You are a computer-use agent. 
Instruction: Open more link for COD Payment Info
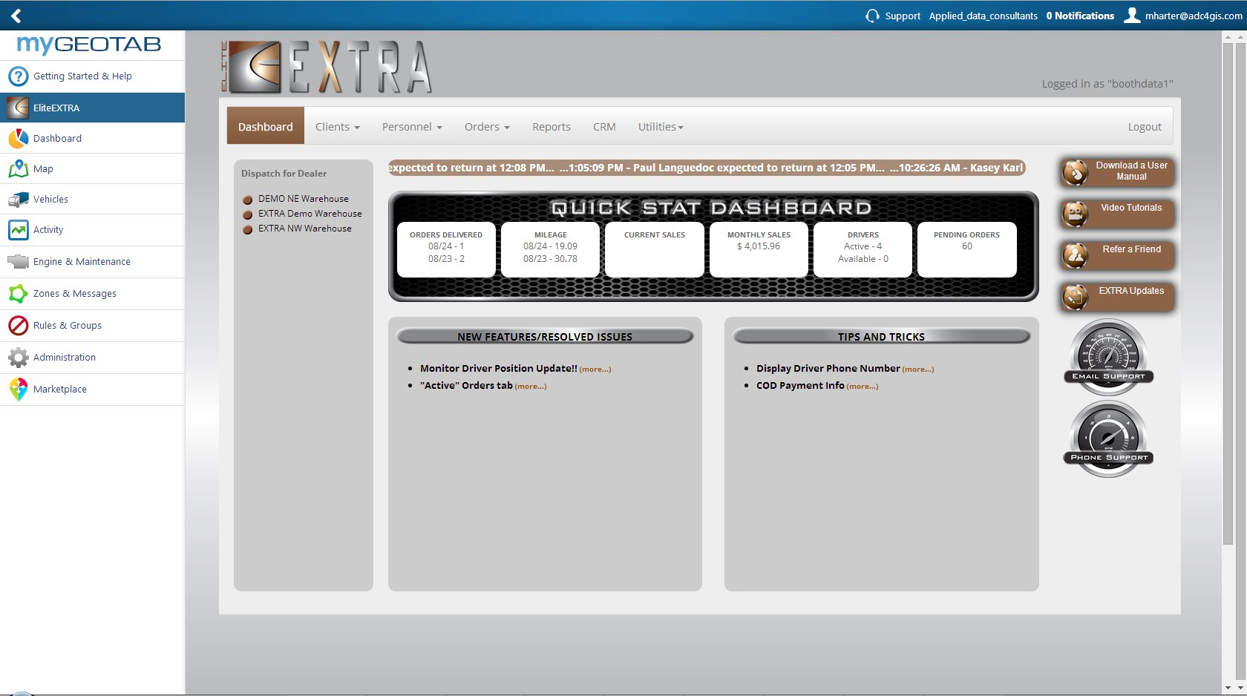point(862,387)
